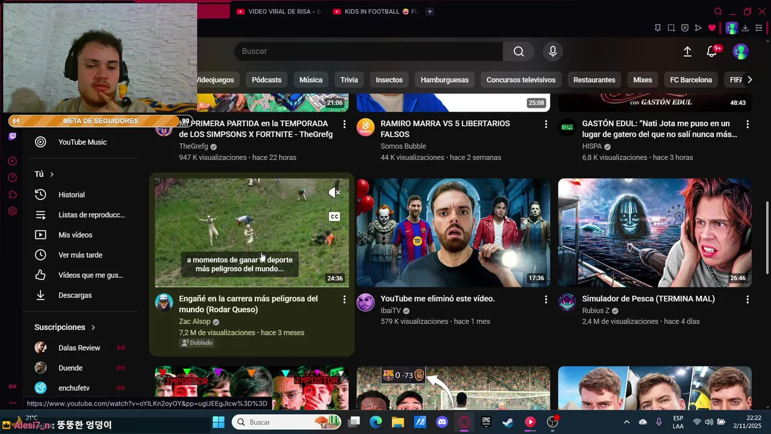Open YouTube notifications bell
The image size is (771, 434).
click(x=712, y=52)
